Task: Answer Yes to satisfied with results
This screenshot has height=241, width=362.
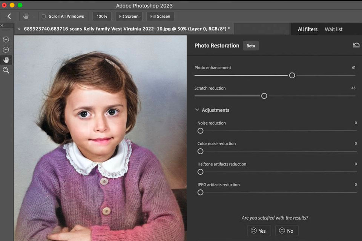Action: tap(259, 230)
